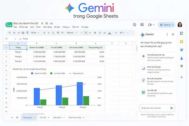Decrease font size with minus button
The width and height of the screenshot is (189, 126).
(81, 33)
